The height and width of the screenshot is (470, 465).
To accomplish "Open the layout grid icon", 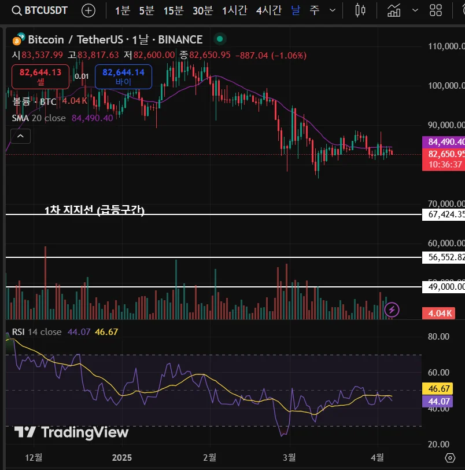I will tap(436, 10).
